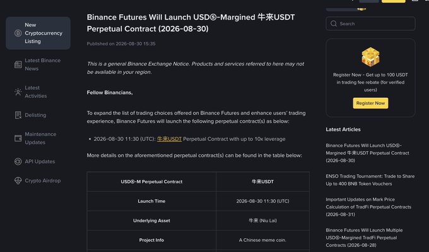429x252 pixels.
Task: Click the Underlying Asset row label
Action: pos(151,220)
